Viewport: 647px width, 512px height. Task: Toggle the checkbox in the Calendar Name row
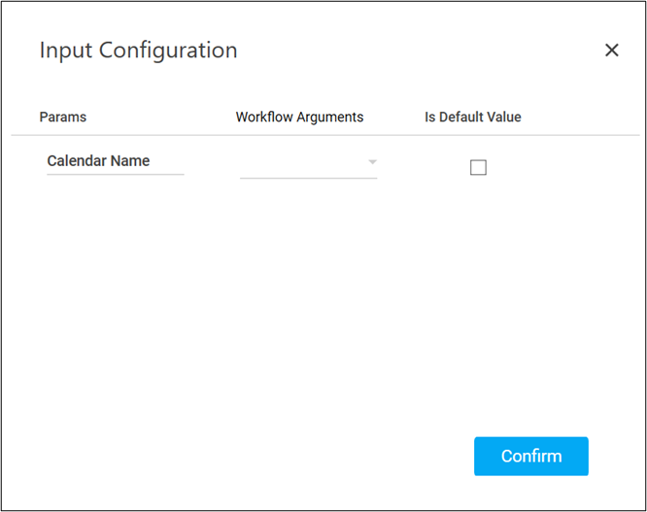pyautogui.click(x=478, y=167)
